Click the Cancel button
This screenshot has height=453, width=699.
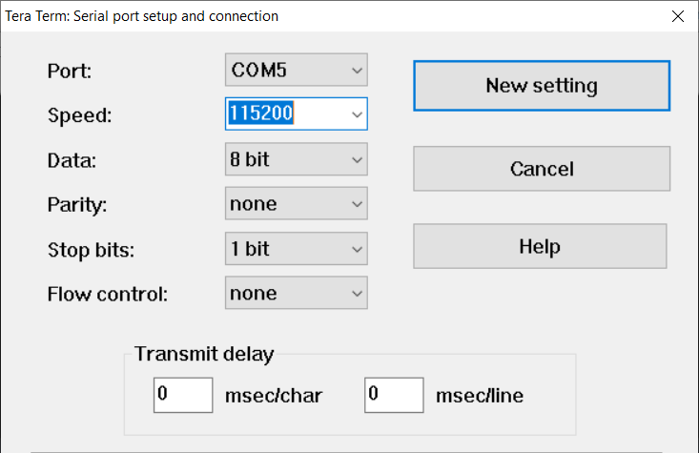[541, 169]
